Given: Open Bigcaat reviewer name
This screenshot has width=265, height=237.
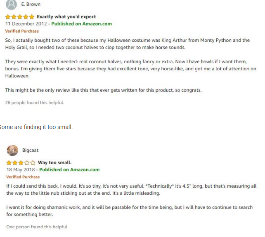Looking at the screenshot, I should pos(31,150).
